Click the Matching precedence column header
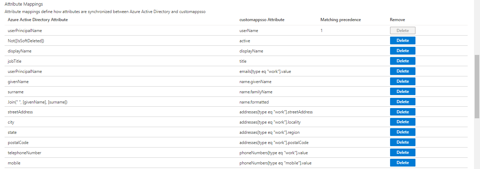480x169 pixels. [340, 20]
